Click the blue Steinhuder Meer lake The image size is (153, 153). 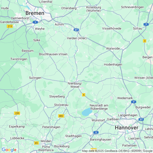pos(87,112)
